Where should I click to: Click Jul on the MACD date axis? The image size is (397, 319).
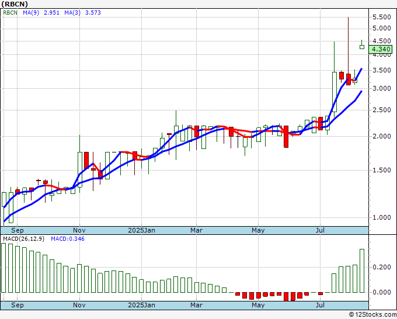pyautogui.click(x=321, y=305)
